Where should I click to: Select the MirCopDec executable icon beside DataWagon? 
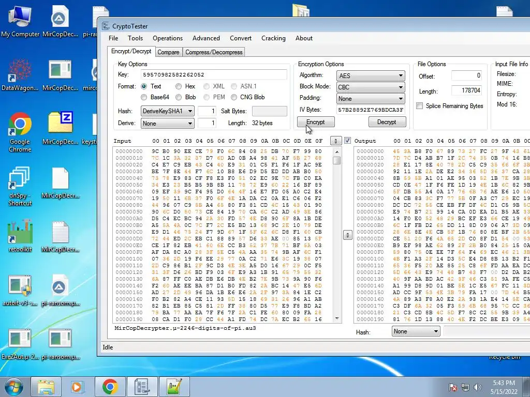(x=61, y=75)
